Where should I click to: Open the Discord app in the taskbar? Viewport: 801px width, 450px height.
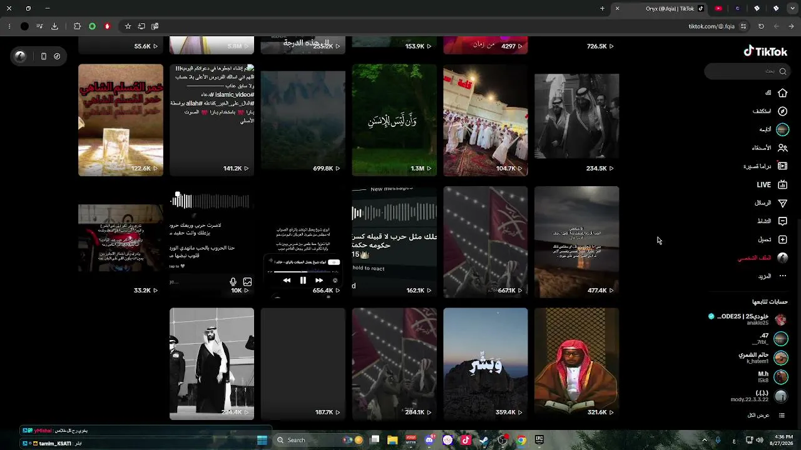click(x=429, y=440)
